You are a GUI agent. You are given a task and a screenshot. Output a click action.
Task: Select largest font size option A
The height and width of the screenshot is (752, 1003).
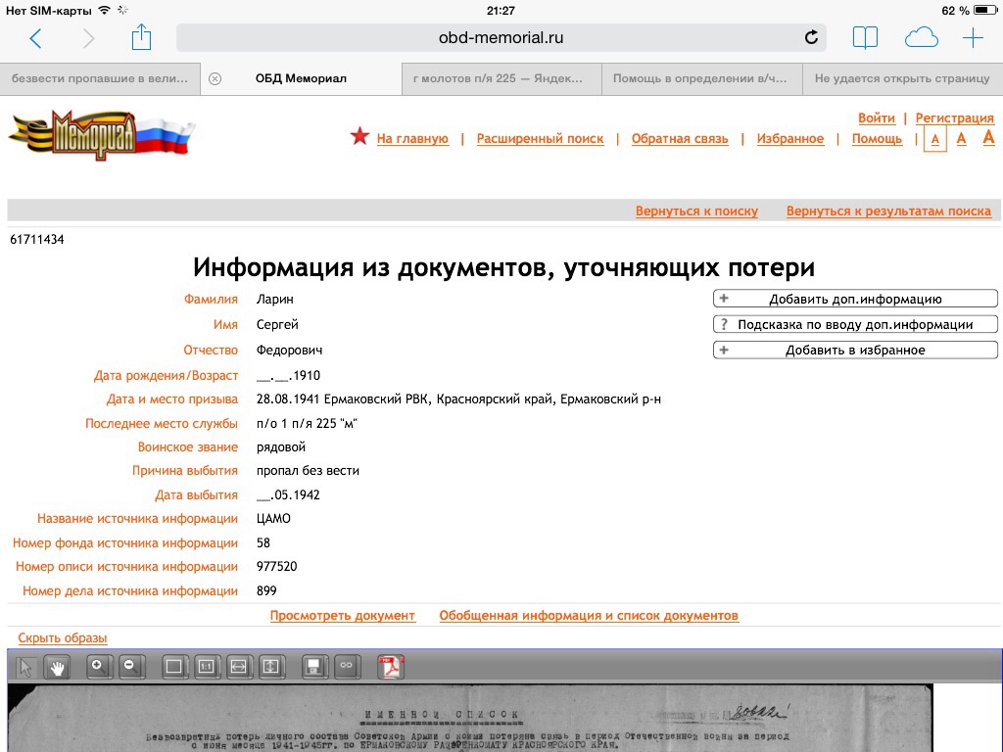[x=988, y=137]
